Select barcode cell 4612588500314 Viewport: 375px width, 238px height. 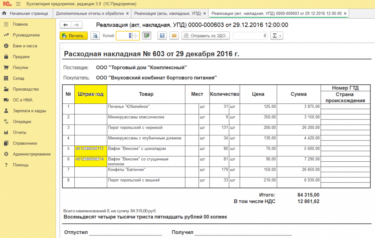click(x=91, y=161)
